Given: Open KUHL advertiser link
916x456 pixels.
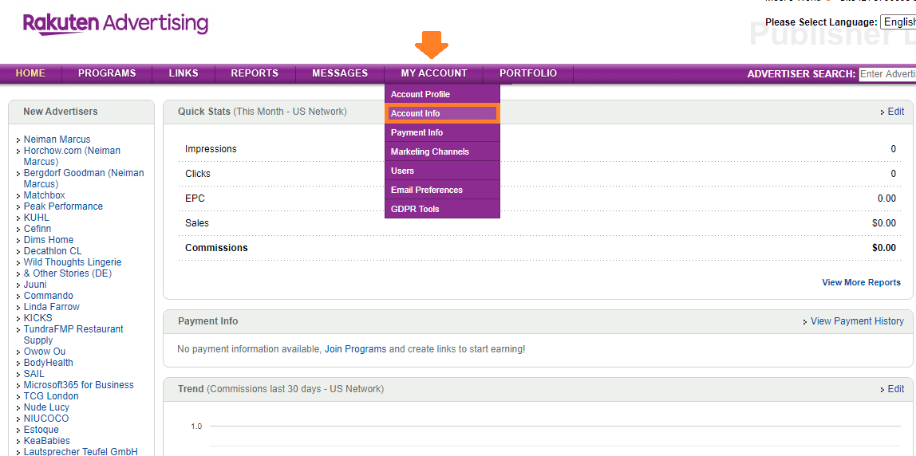Looking at the screenshot, I should 36,218.
